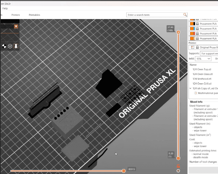Toggle the center of gravity view icon
The image size is (218, 174).
point(4,46)
